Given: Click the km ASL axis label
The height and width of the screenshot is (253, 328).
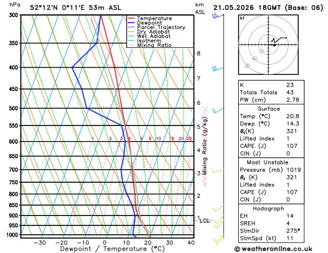Looking at the screenshot, I should 200,8.
